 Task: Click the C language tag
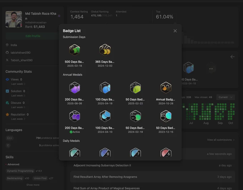(8, 145)
